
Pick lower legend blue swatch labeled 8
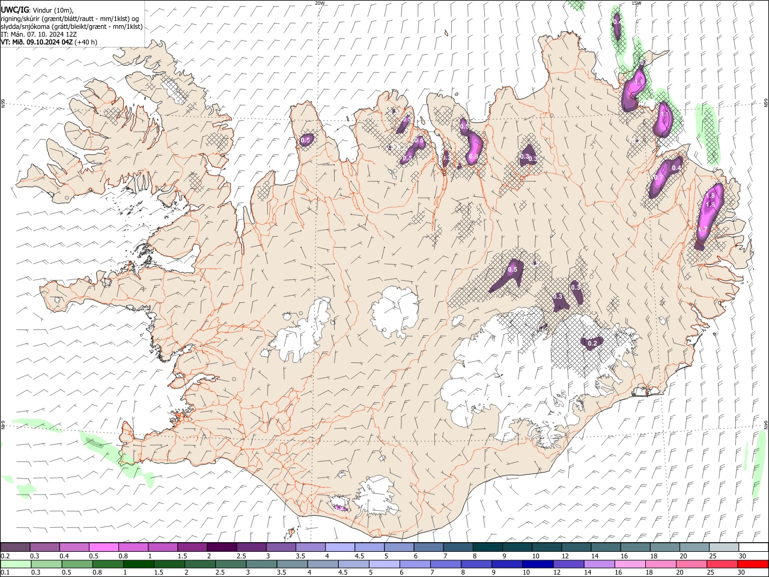(x=476, y=564)
